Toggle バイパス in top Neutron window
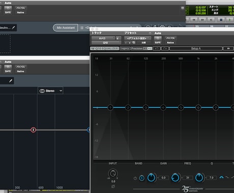 click(20, 8)
